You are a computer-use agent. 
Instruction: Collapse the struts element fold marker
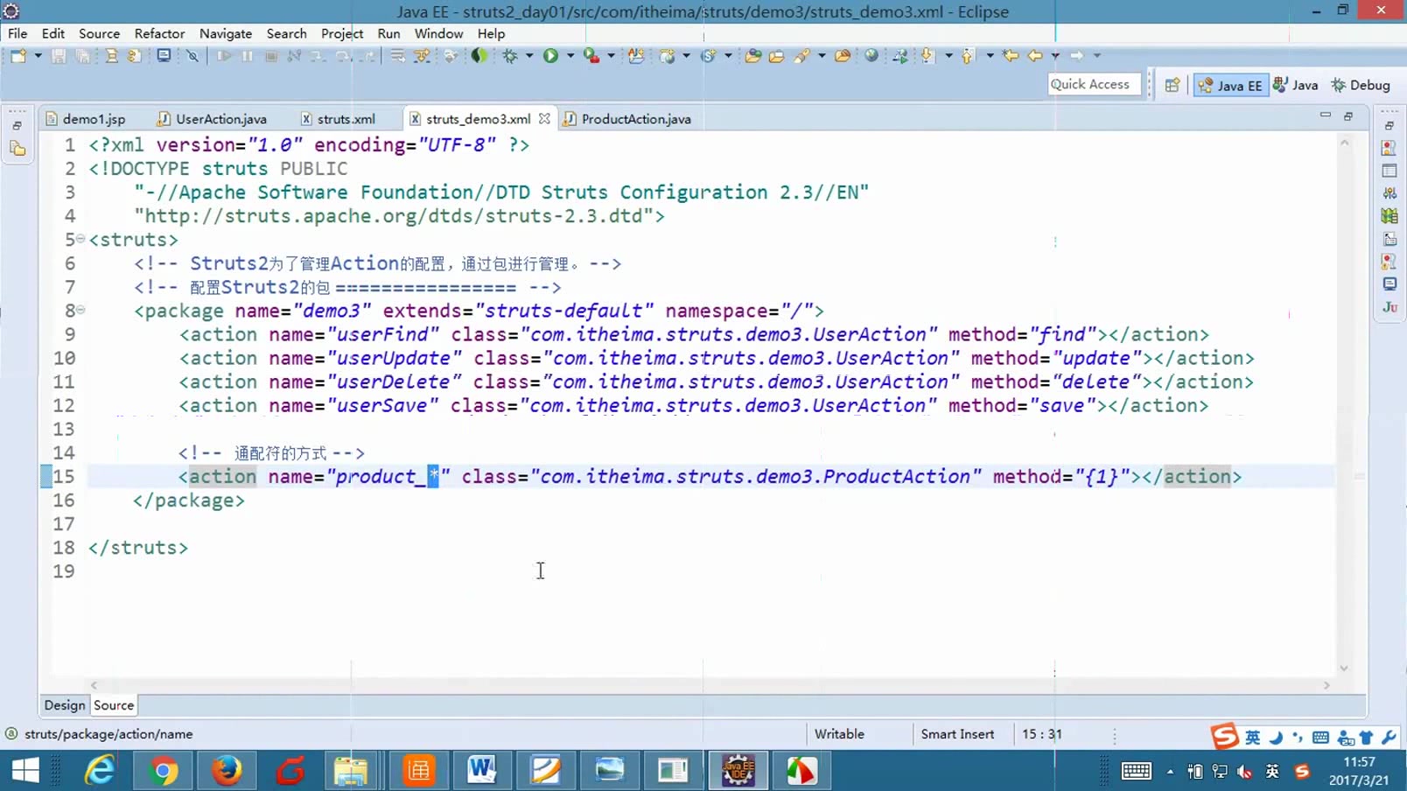point(80,238)
